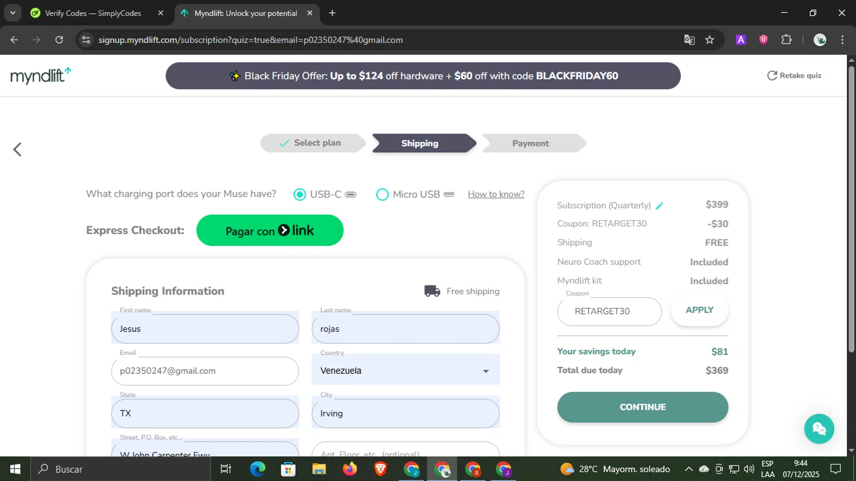Launch Microsoft Edge from the taskbar
This screenshot has height=481, width=856.
(x=257, y=469)
